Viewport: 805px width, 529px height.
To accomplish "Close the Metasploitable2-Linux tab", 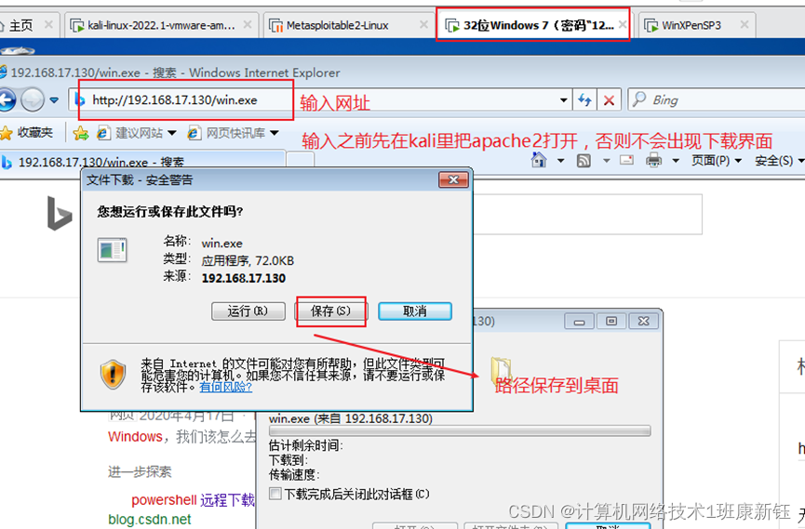I will click(x=423, y=24).
